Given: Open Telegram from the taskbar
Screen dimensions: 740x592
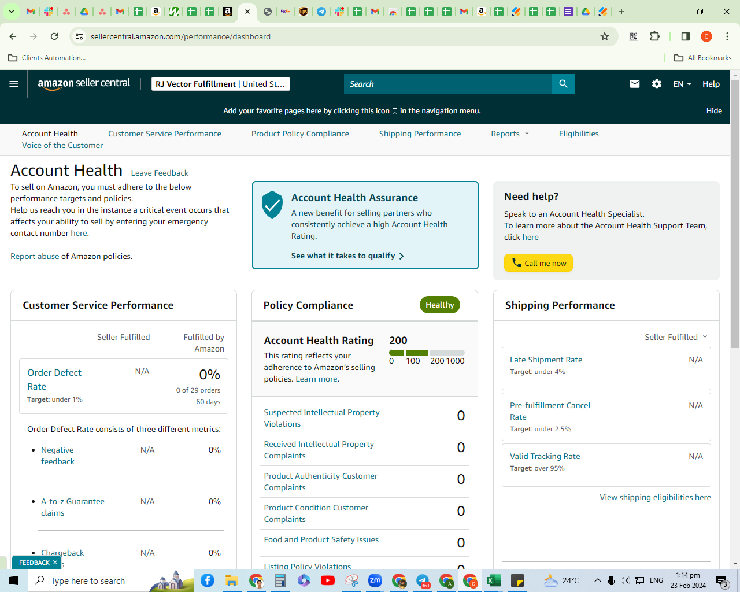Looking at the screenshot, I should coord(423,580).
